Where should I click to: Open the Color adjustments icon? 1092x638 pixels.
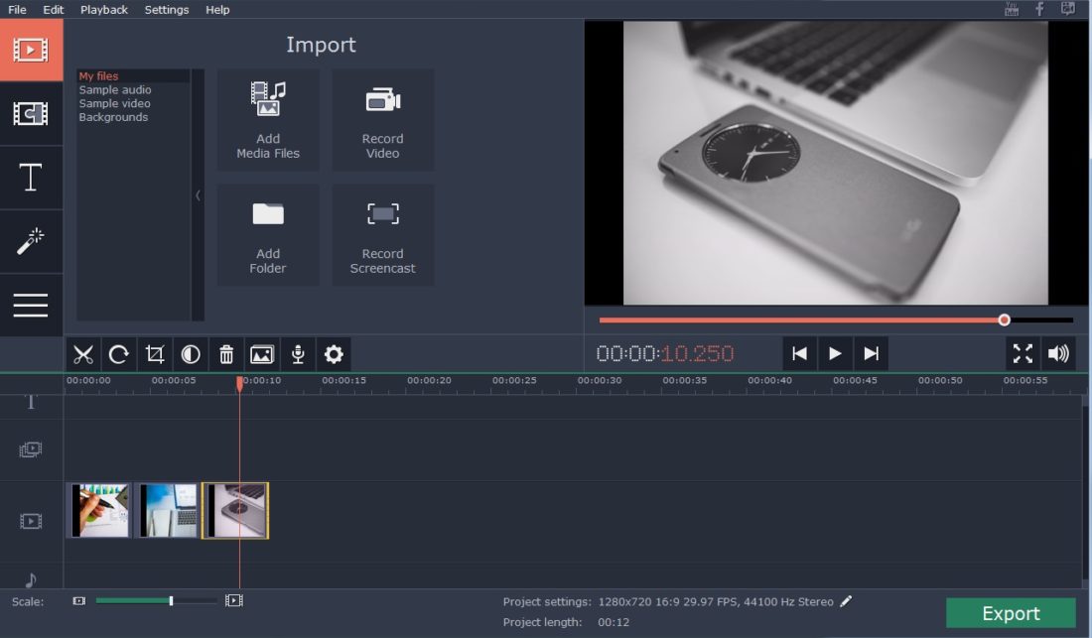(x=191, y=354)
